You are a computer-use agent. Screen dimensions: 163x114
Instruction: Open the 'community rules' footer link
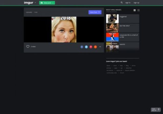[112, 73]
